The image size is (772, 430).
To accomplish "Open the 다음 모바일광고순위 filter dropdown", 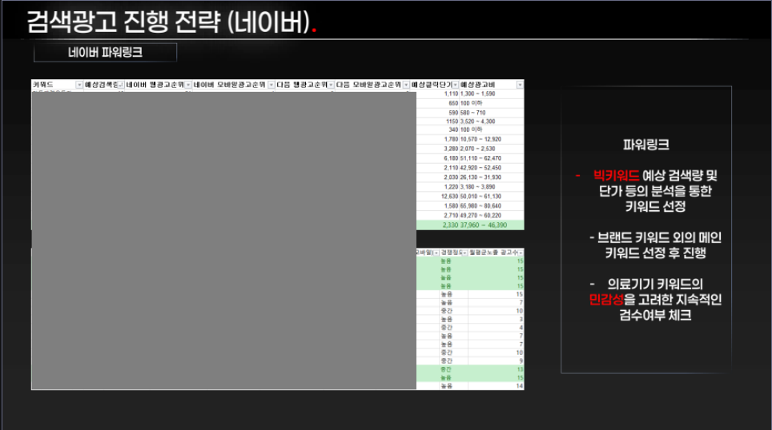I will tap(406, 85).
